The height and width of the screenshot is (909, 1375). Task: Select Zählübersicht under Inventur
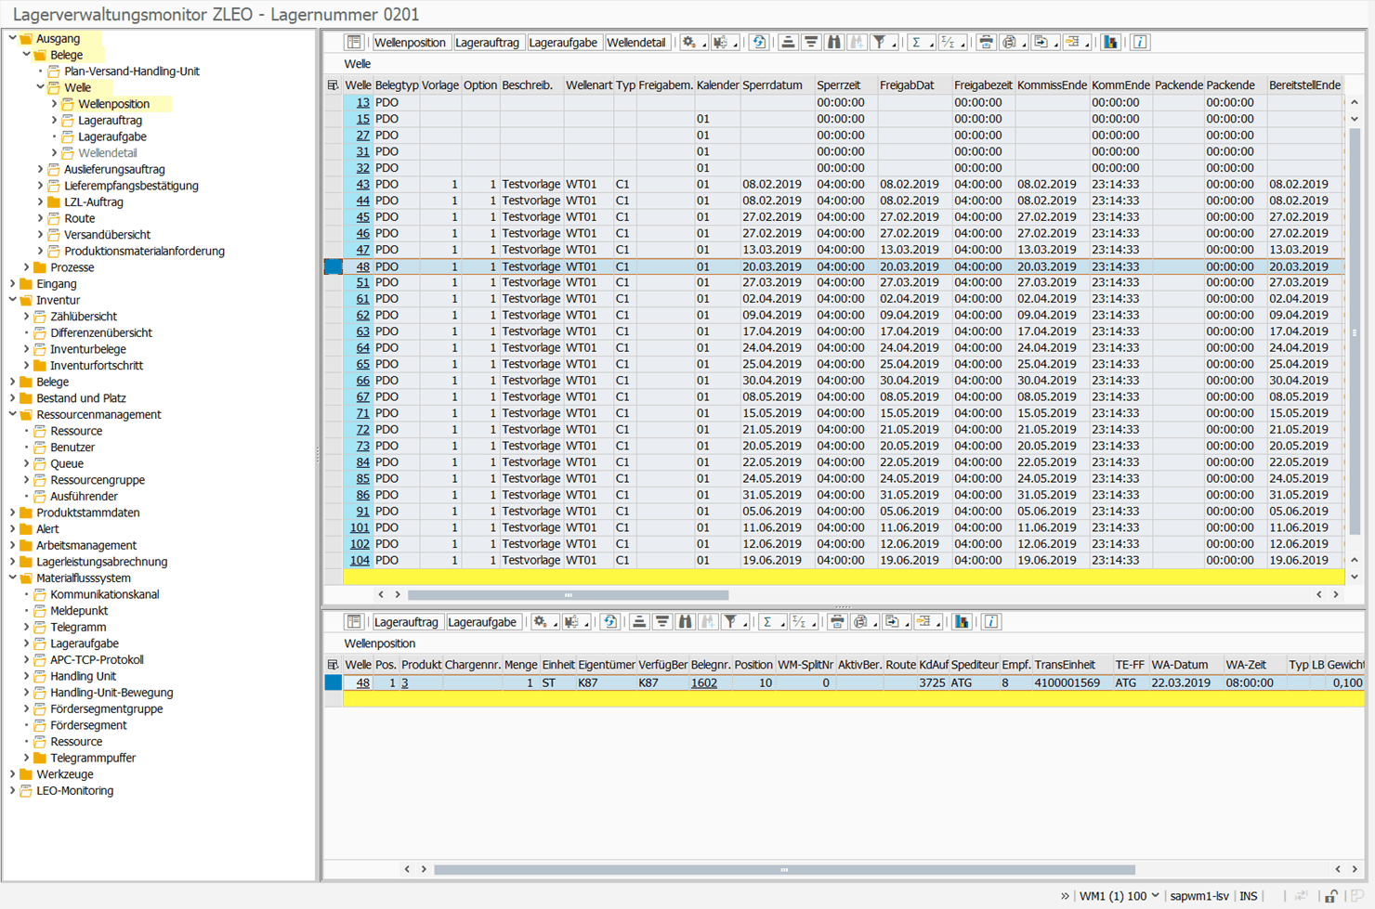click(x=84, y=317)
